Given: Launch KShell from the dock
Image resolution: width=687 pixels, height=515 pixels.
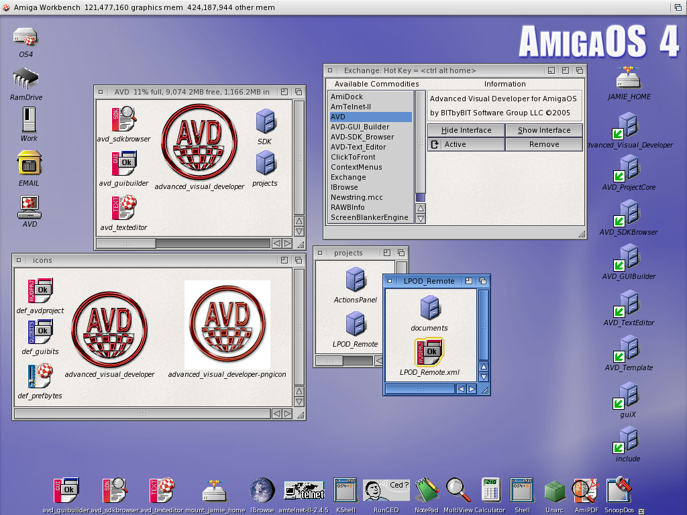Looking at the screenshot, I should 346,490.
